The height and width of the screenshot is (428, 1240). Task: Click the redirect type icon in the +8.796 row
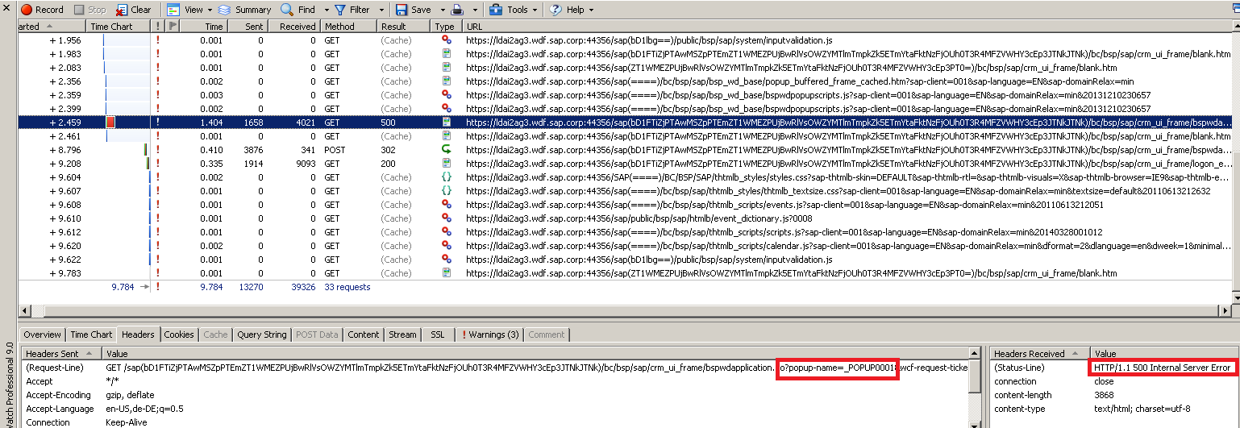447,150
